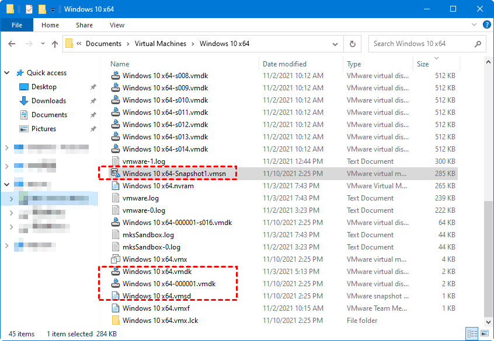Click the mksSandbox-0.log file icon
The width and height of the screenshot is (494, 341).
coord(116,247)
